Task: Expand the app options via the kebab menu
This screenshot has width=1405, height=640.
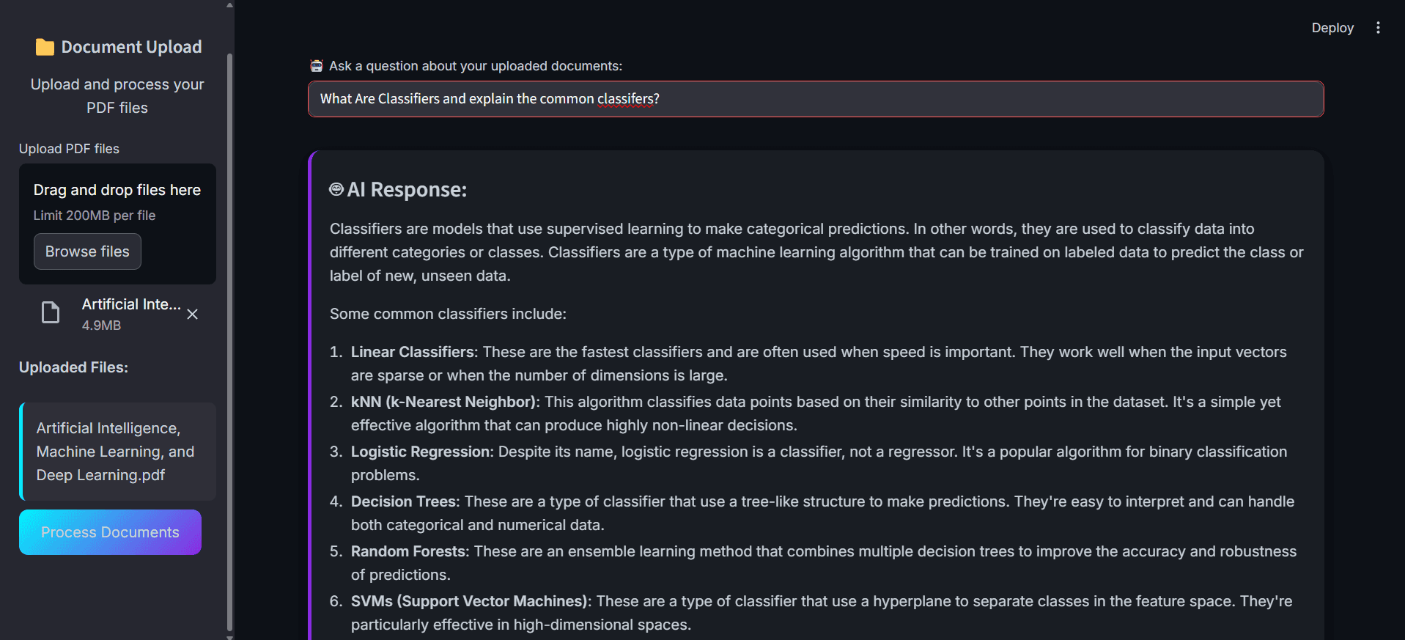Action: pyautogui.click(x=1378, y=27)
